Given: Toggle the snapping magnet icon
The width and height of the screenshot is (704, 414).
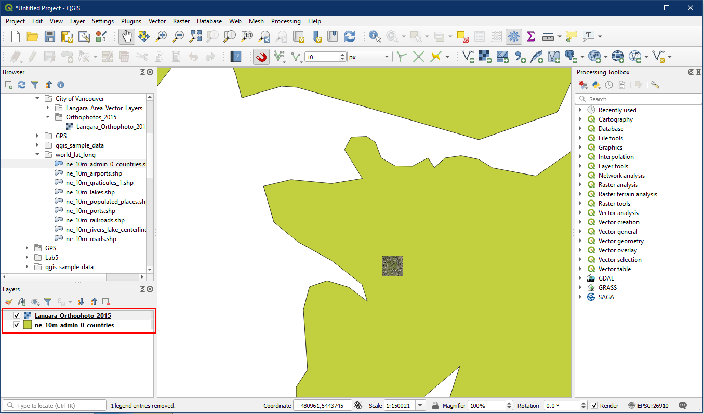Looking at the screenshot, I should [x=261, y=57].
